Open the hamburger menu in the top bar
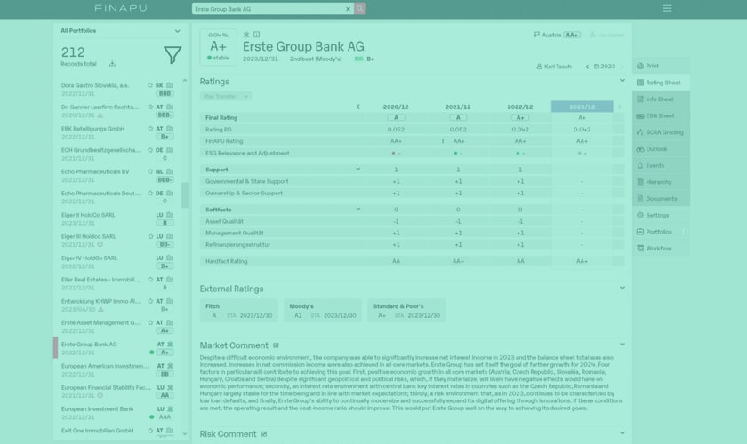This screenshot has width=747, height=444. pos(667,8)
